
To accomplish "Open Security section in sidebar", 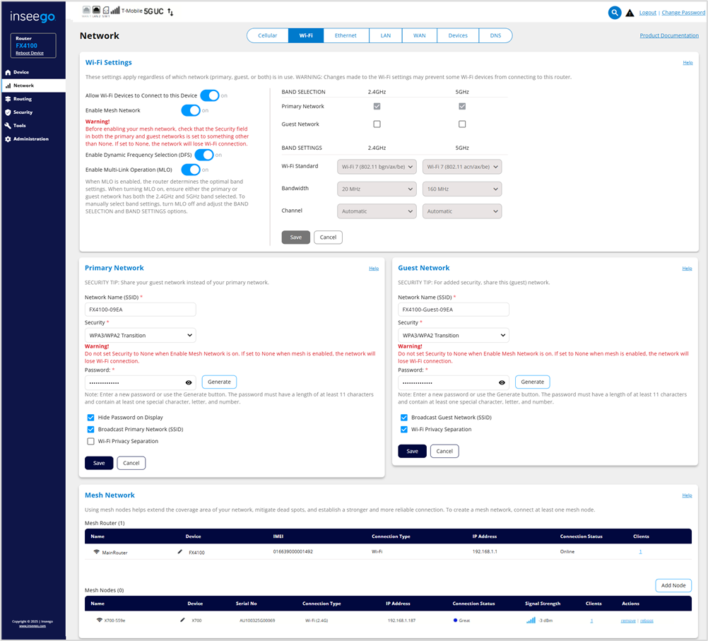I will point(23,112).
